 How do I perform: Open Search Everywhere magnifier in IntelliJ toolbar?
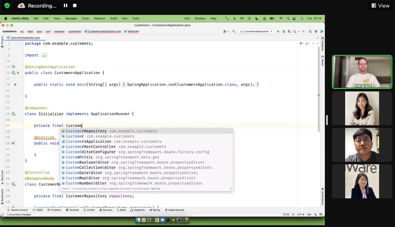(310, 32)
